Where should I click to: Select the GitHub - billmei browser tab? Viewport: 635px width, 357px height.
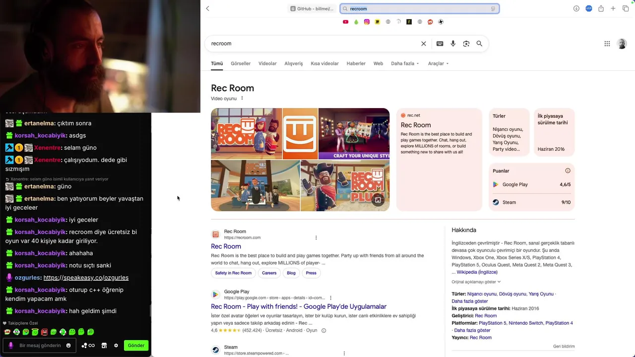(x=312, y=9)
